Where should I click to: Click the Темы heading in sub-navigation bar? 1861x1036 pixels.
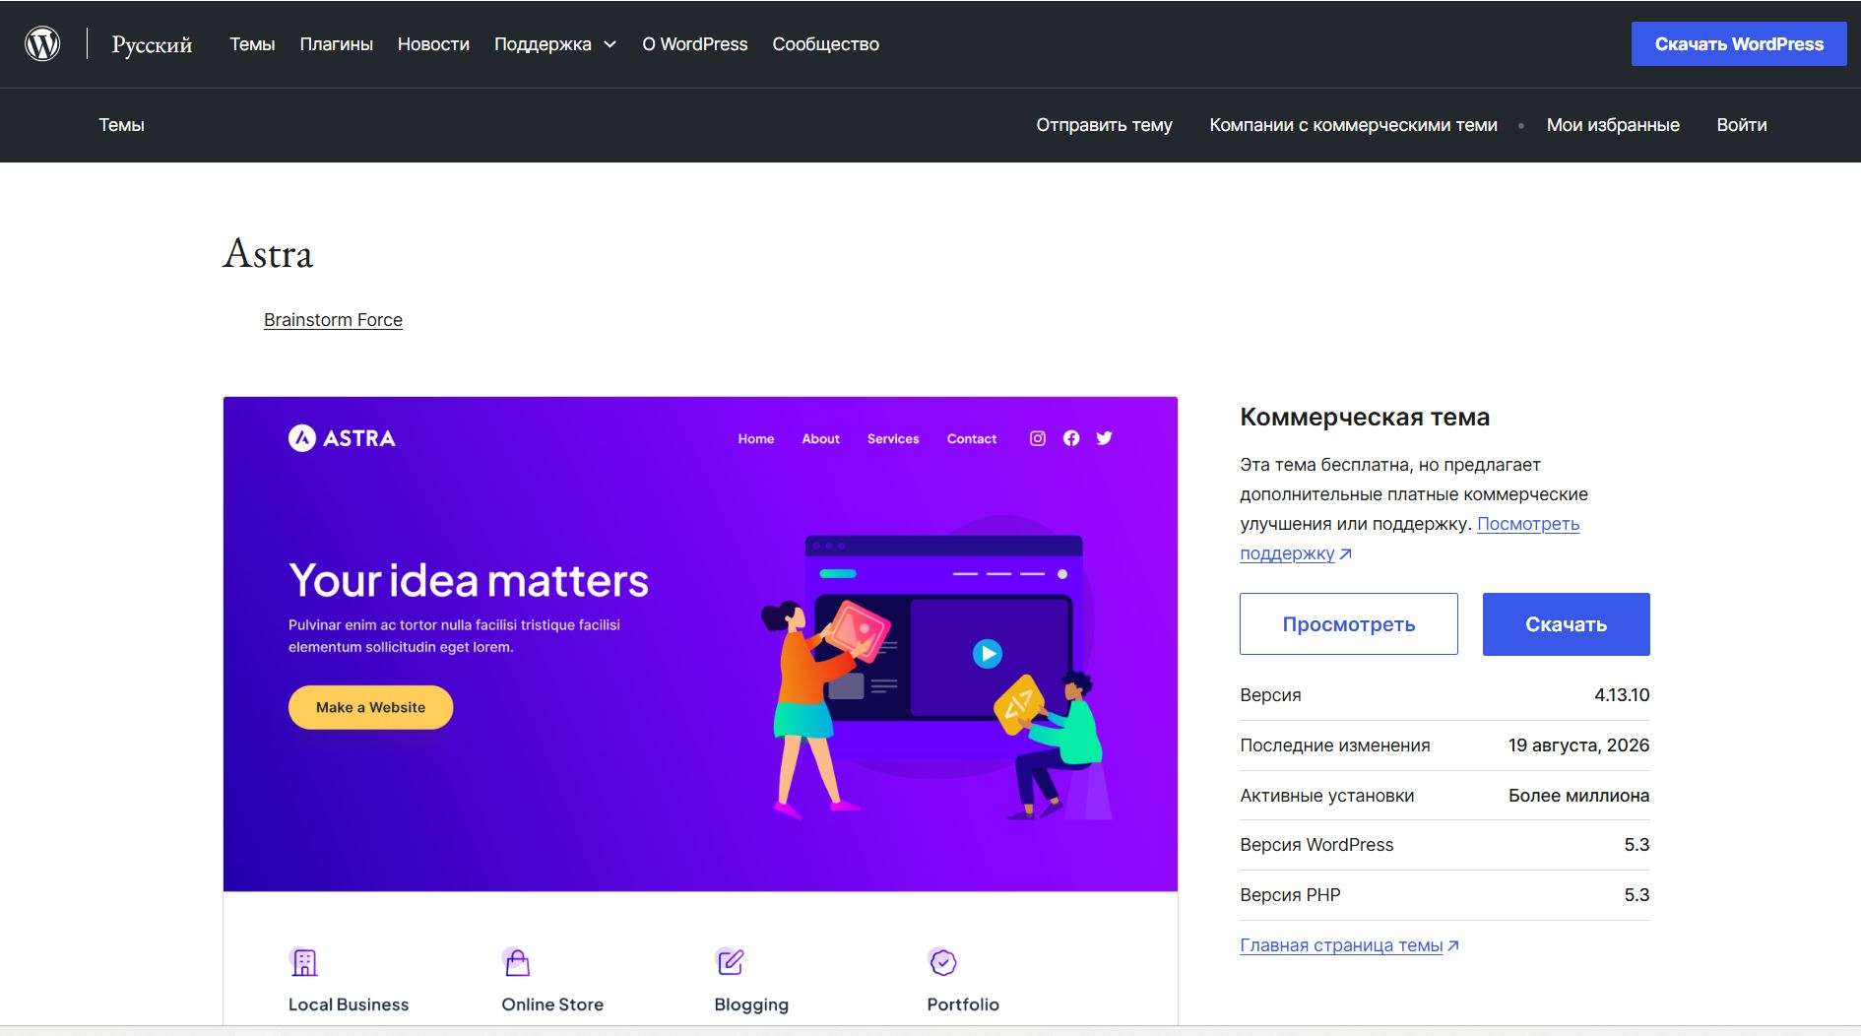(x=121, y=125)
